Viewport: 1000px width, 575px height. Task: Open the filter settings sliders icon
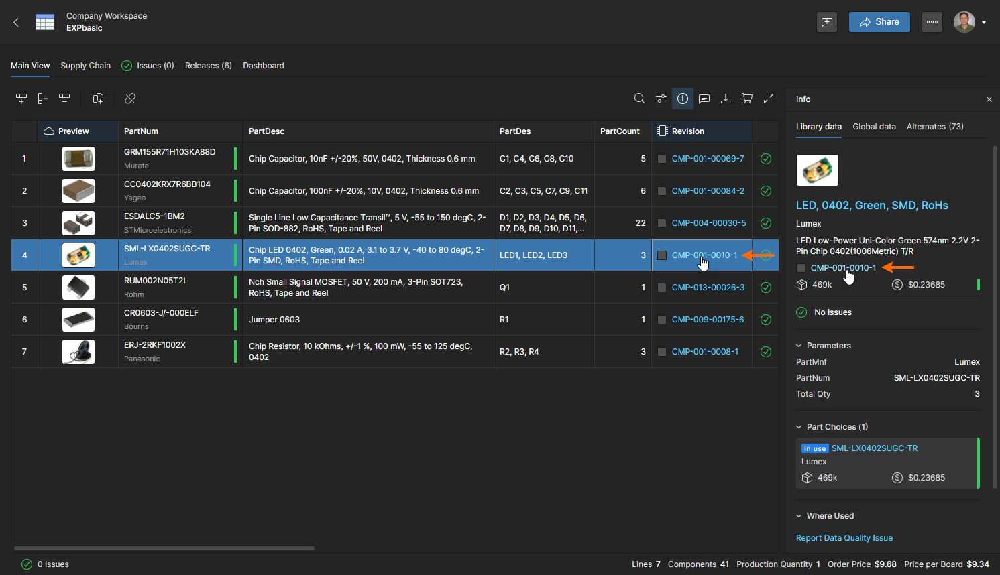[x=661, y=99]
